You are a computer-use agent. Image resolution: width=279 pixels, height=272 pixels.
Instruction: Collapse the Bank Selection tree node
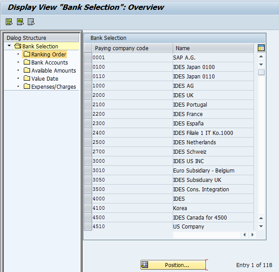point(9,46)
